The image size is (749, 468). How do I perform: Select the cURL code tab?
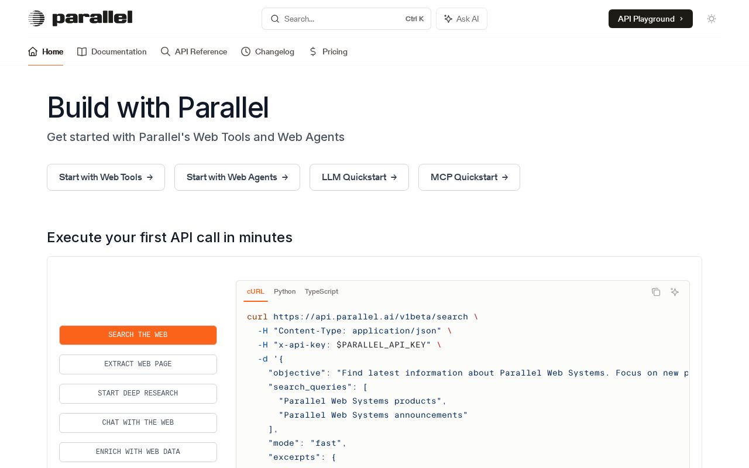tap(256, 291)
